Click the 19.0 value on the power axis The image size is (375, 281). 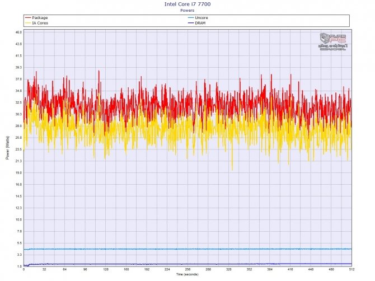[18, 173]
